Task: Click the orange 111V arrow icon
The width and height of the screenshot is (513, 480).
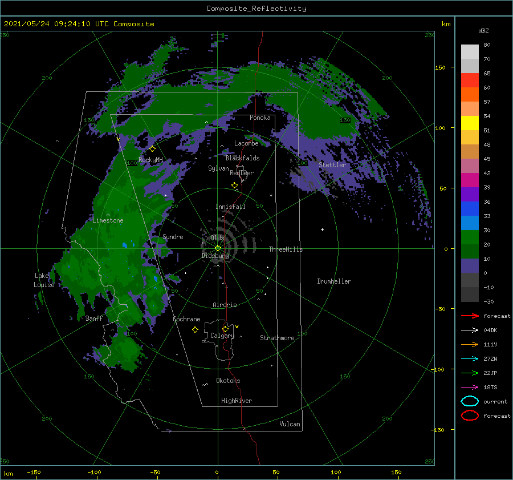Action: [470, 344]
